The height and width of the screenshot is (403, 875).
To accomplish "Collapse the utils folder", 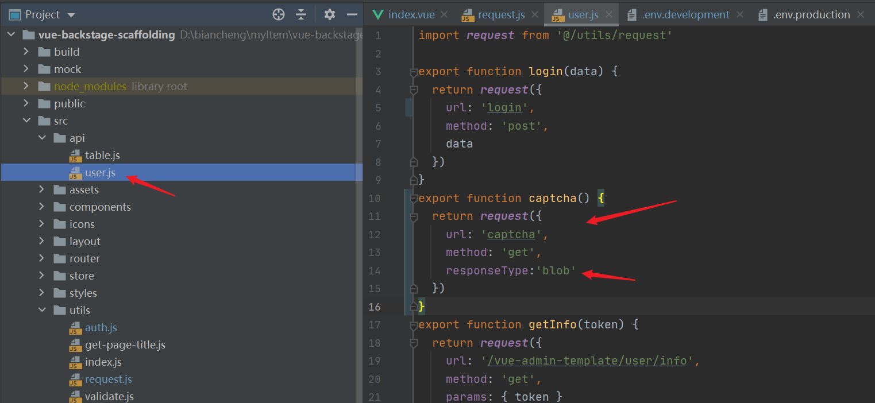I will [x=42, y=310].
